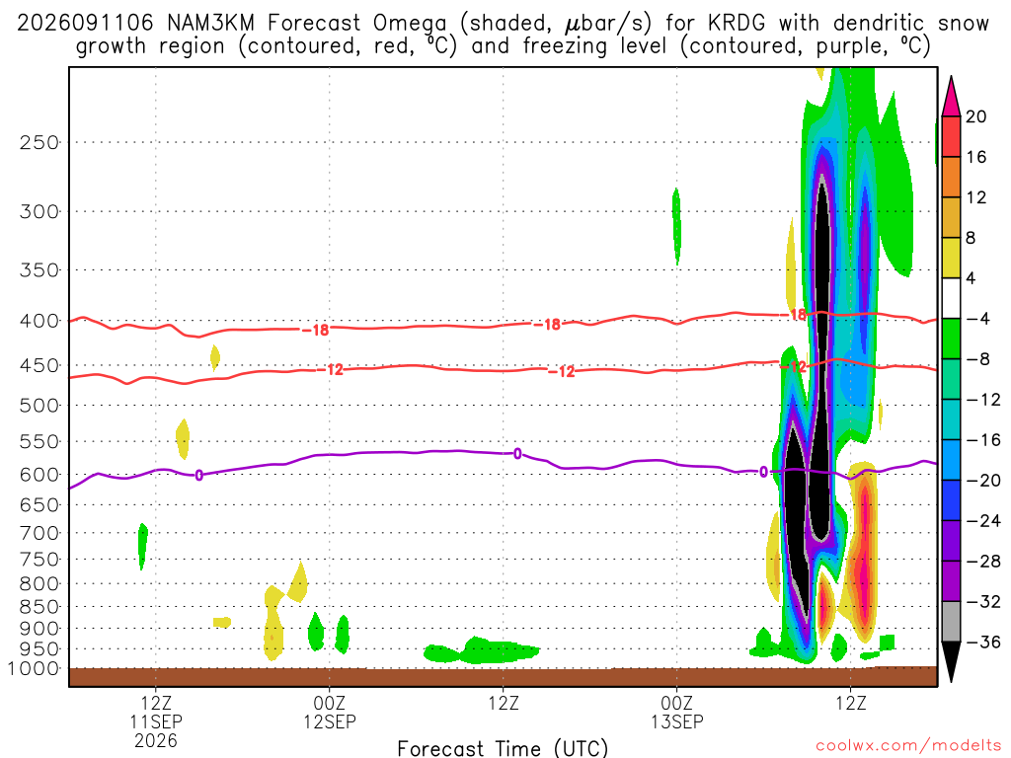Click the magenta arrow tip atop the colorbar
This screenshot has width=1011, height=758.
coord(951,97)
